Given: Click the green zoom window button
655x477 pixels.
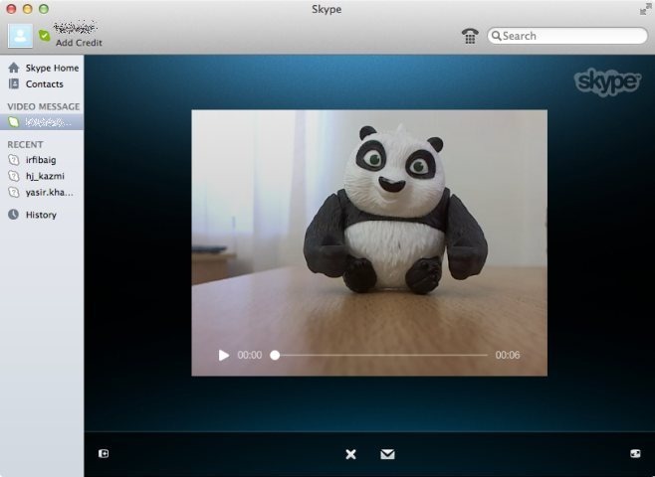Looking at the screenshot, I should [44, 9].
